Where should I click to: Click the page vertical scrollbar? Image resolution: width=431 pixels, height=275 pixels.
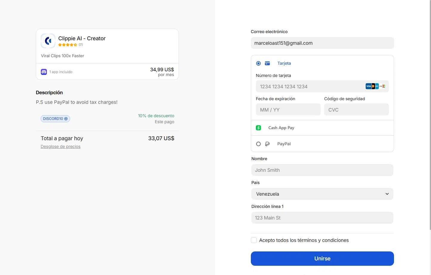point(430,115)
